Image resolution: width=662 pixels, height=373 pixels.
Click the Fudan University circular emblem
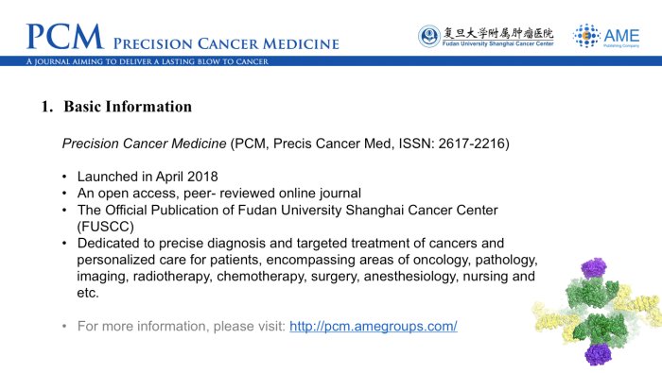pyautogui.click(x=429, y=36)
